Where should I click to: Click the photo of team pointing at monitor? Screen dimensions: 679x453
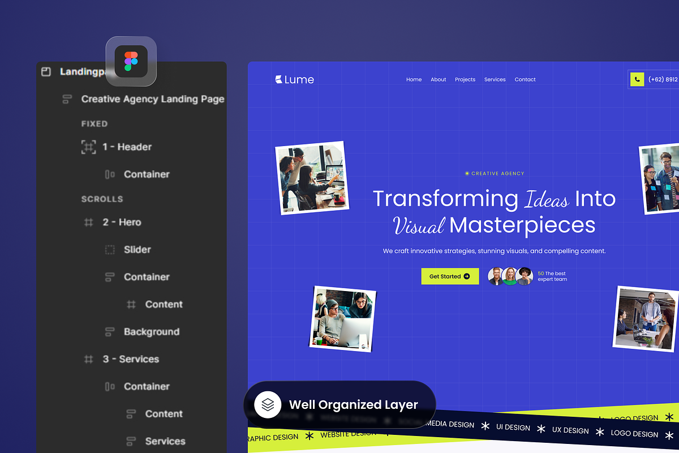(x=311, y=178)
